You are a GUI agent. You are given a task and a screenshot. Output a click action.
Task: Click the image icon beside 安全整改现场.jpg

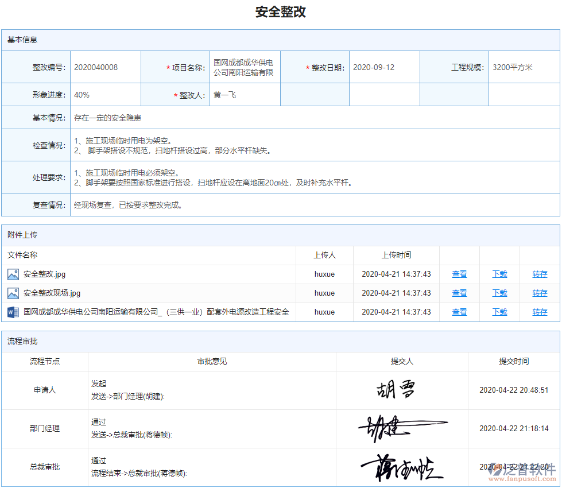[x=13, y=293]
